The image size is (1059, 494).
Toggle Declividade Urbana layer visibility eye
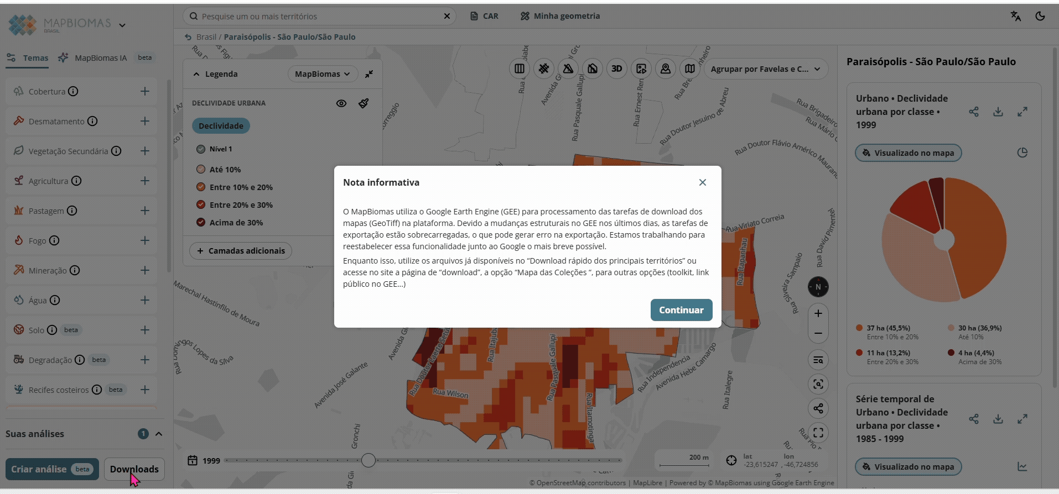[x=341, y=103]
